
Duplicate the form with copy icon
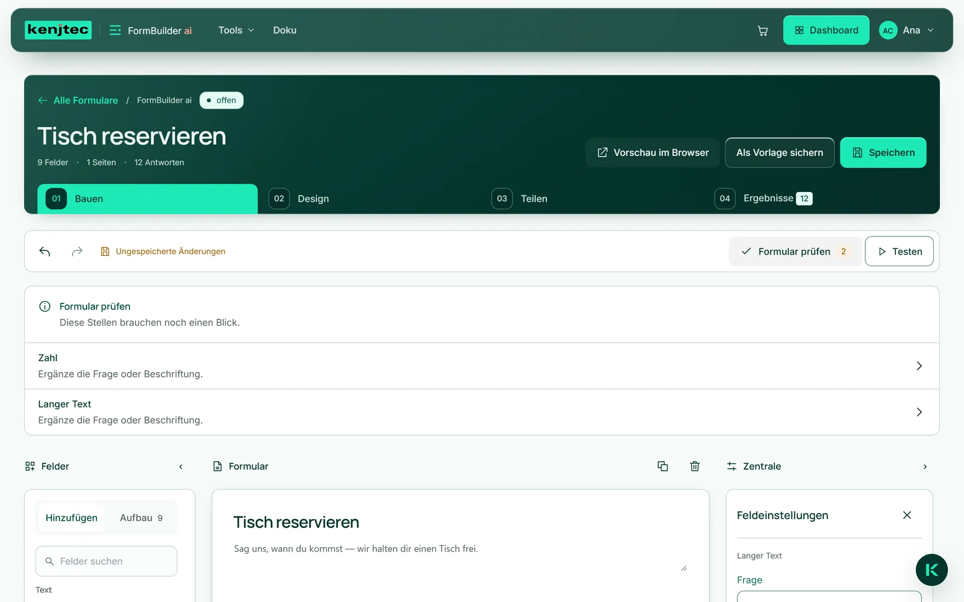tap(663, 466)
